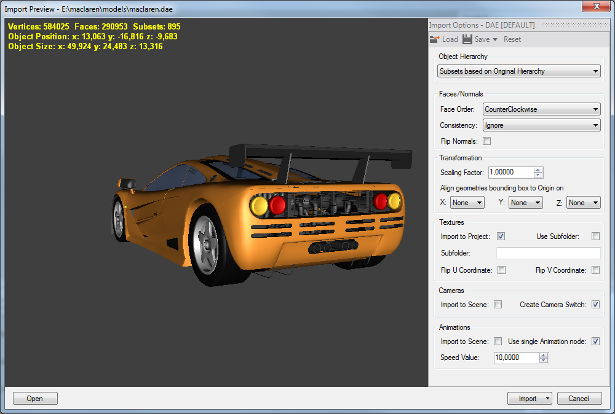Click the Subfolder text field
The width and height of the screenshot is (615, 414).
click(x=548, y=253)
